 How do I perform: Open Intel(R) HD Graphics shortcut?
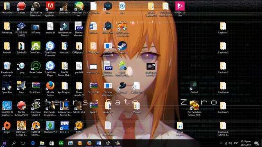7,106
